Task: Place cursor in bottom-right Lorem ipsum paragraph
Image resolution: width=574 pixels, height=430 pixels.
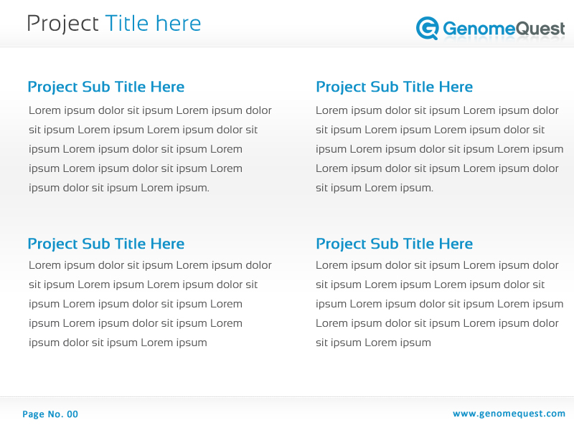Action: pos(438,304)
